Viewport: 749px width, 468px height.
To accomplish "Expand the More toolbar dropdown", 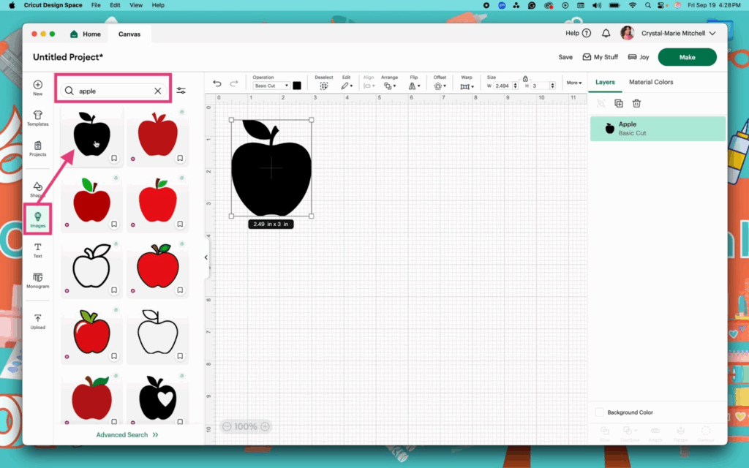I will coord(574,83).
